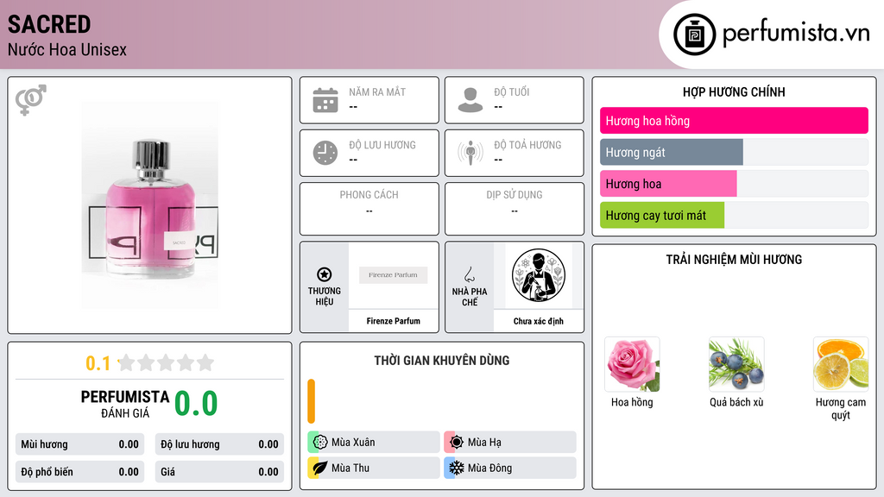The height and width of the screenshot is (497, 884).
Task: Click the Thời gian khuyên dùng heading
Action: [442, 361]
